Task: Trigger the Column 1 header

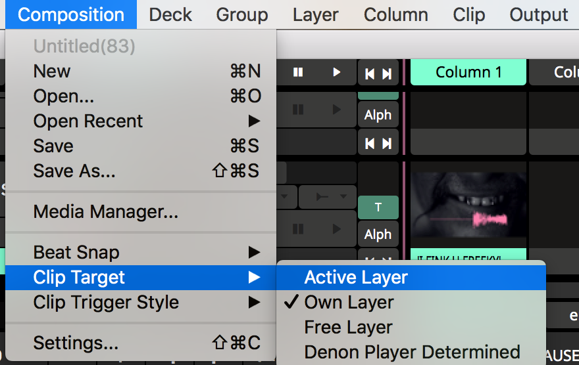Action: tap(468, 72)
